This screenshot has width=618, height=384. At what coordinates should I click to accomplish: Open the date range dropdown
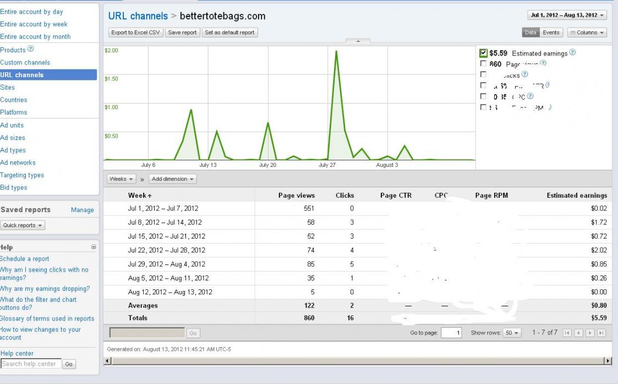(x=567, y=15)
